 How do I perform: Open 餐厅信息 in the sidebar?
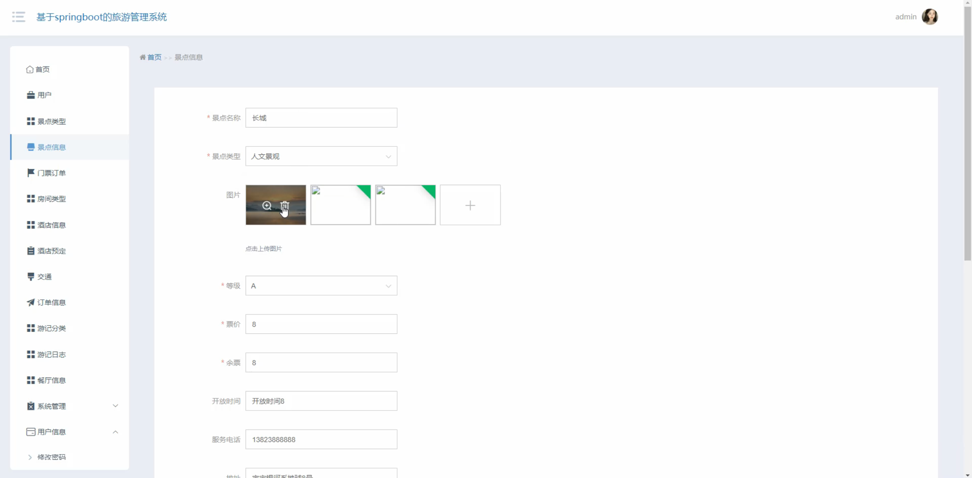click(51, 380)
